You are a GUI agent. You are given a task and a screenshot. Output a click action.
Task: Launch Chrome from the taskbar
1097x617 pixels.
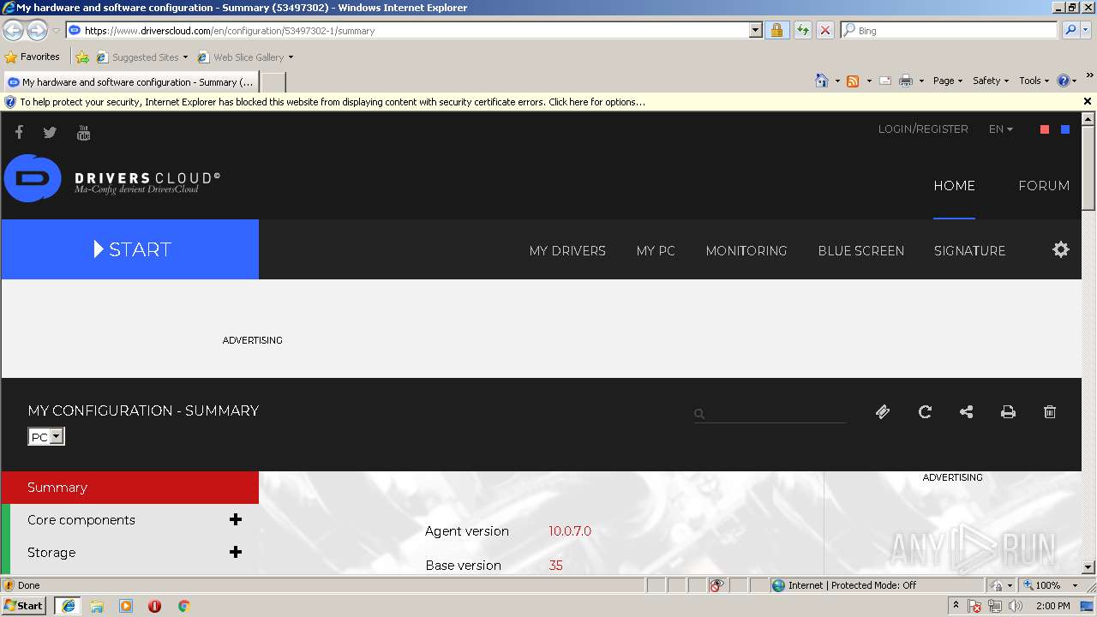[x=183, y=606]
